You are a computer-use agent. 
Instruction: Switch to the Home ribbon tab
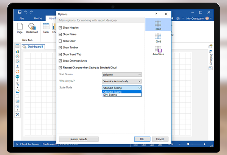pos(38,18)
